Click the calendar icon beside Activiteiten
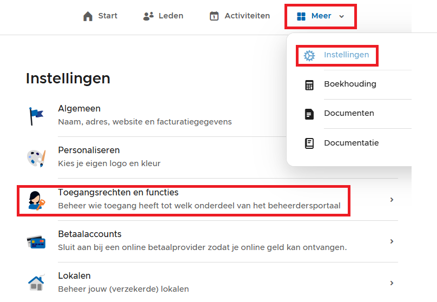The image size is (437, 302). (214, 16)
